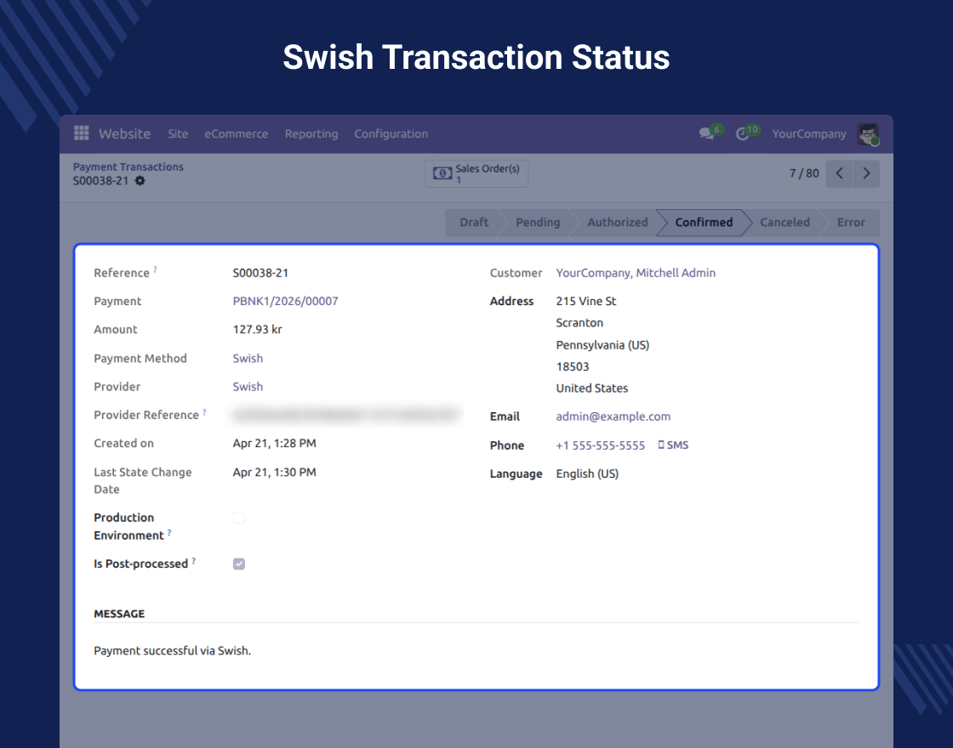Click the city Scranton

pyautogui.click(x=579, y=323)
